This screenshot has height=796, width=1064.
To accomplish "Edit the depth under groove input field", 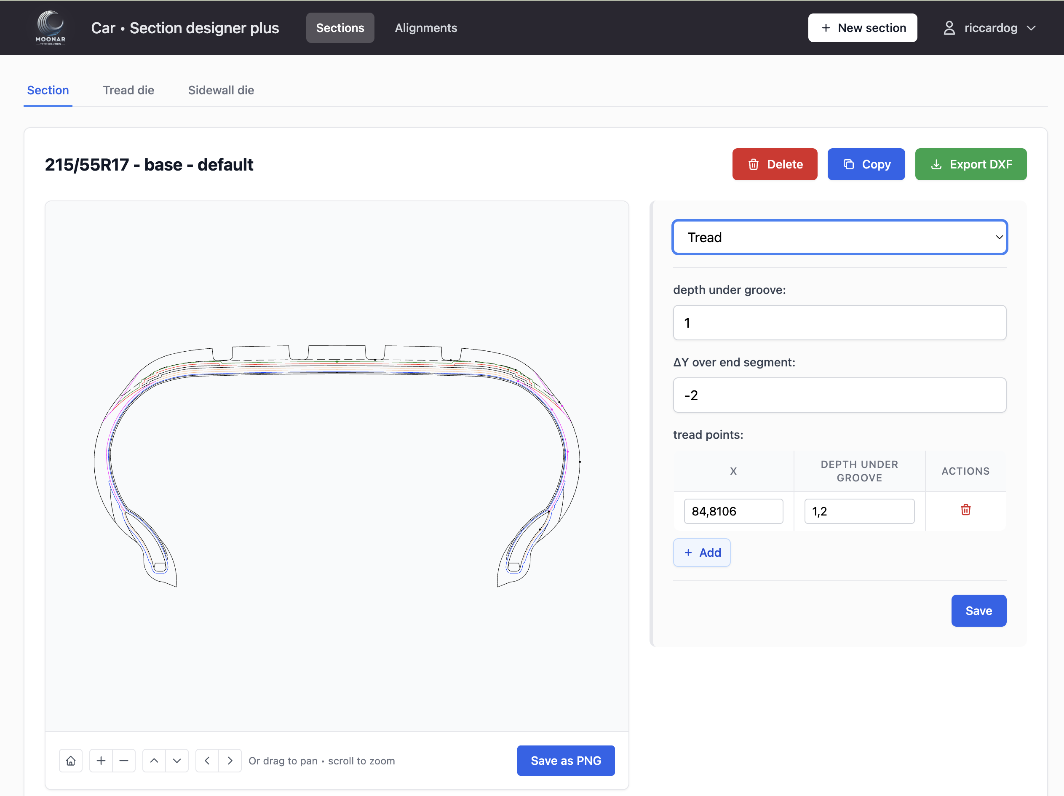I will 839,323.
